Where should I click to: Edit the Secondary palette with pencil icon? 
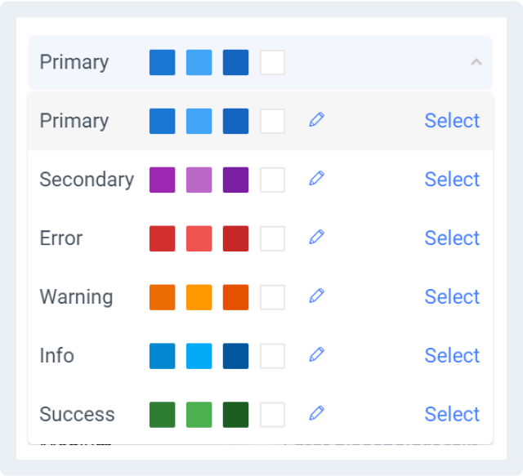click(316, 178)
